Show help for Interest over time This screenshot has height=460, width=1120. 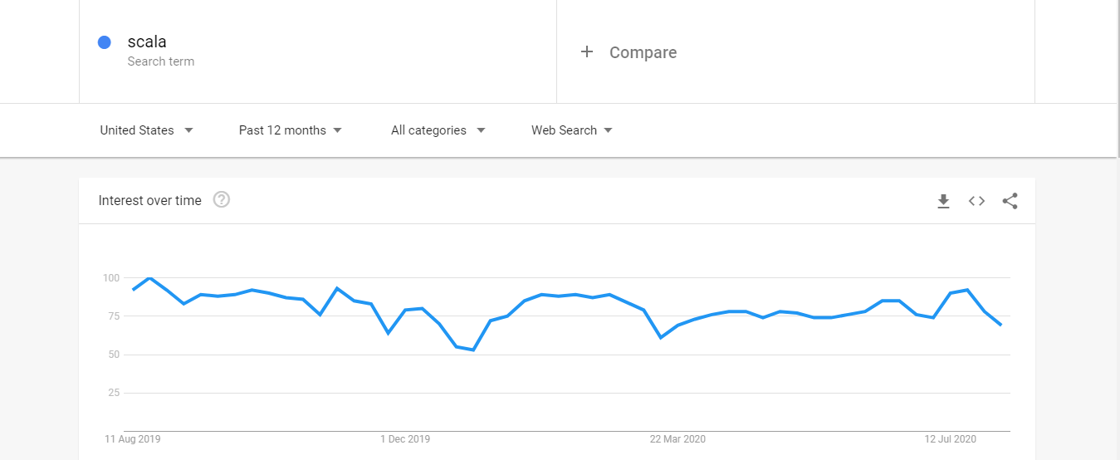click(x=221, y=200)
